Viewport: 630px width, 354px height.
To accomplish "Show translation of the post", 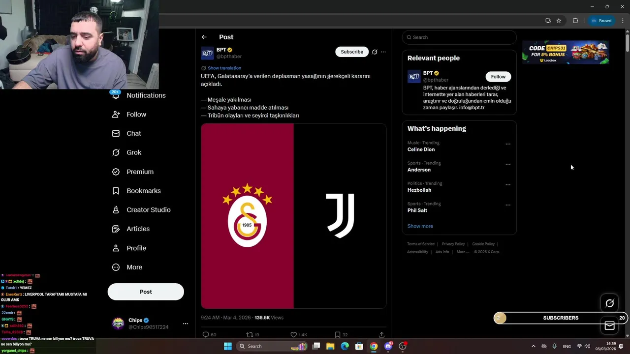I will point(224,68).
